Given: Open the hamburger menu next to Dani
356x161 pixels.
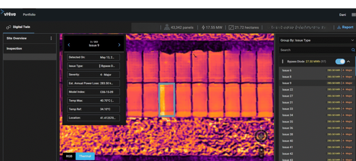Looking at the screenshot, I should pyautogui.click(x=354, y=15).
